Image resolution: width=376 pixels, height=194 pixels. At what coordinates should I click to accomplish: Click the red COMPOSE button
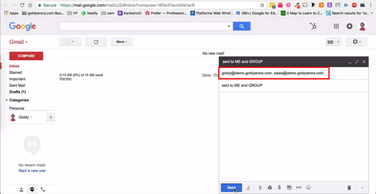click(x=26, y=56)
